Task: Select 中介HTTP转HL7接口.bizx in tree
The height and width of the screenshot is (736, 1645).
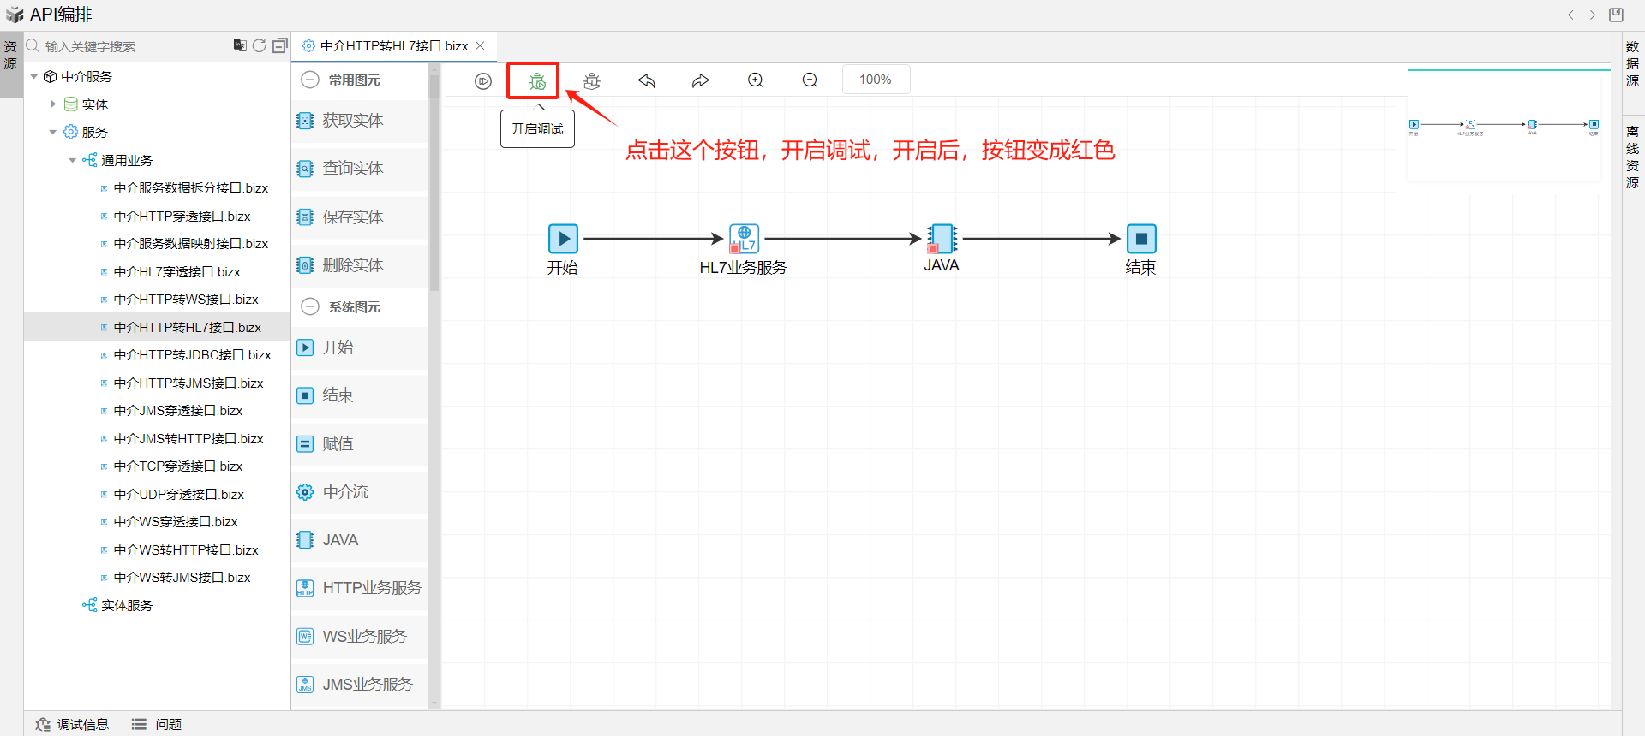Action: (x=188, y=328)
